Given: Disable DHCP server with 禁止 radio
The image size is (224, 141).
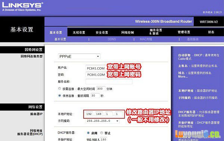Looking at the screenshot, I should [102, 133].
